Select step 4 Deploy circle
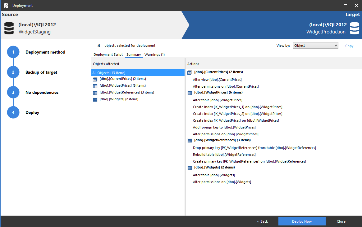Screen dimensions: 362x227 pyautogui.click(x=13, y=112)
